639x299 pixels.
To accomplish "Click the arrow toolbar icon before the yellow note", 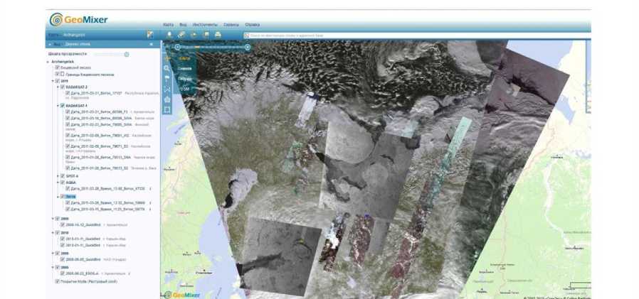I will 194,35.
